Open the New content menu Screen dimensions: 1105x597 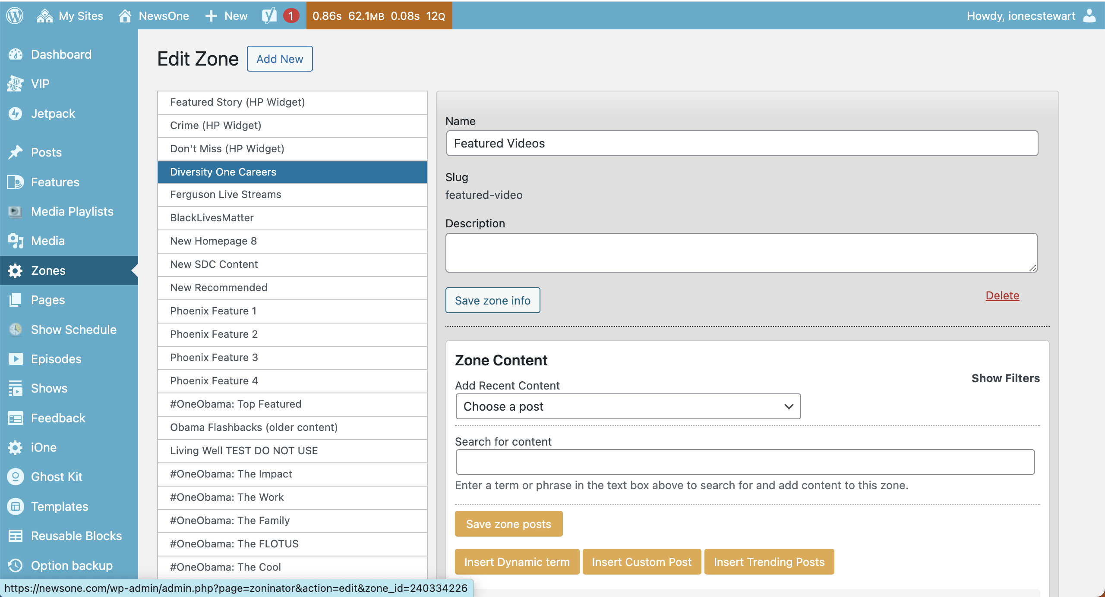click(x=227, y=16)
